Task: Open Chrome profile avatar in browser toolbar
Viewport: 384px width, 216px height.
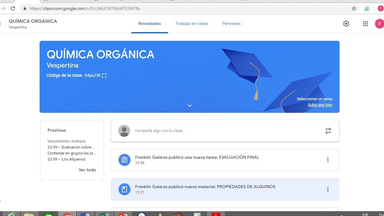Action: [380, 8]
